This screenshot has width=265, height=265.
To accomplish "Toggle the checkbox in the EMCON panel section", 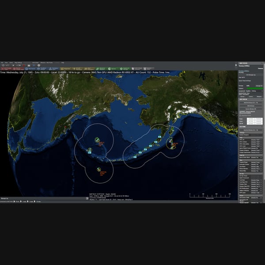I will (240, 115).
